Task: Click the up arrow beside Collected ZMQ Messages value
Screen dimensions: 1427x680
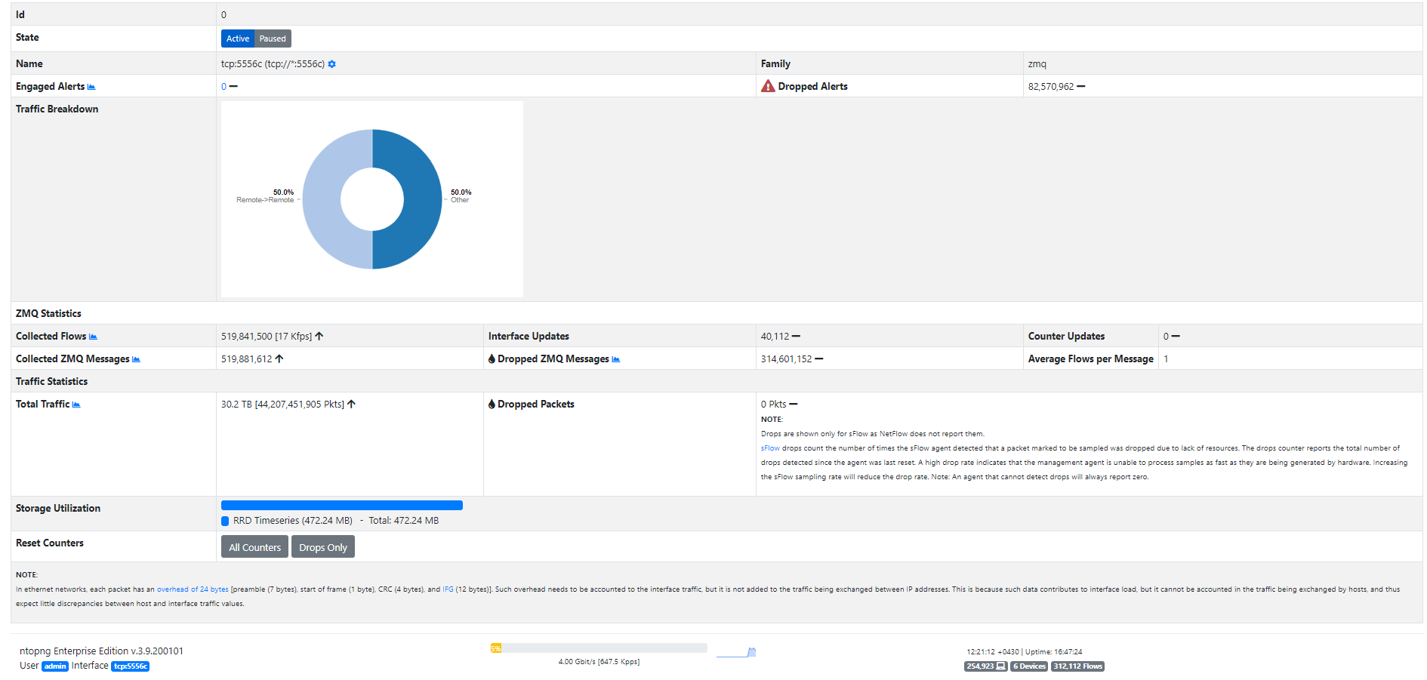Action: 279,359
